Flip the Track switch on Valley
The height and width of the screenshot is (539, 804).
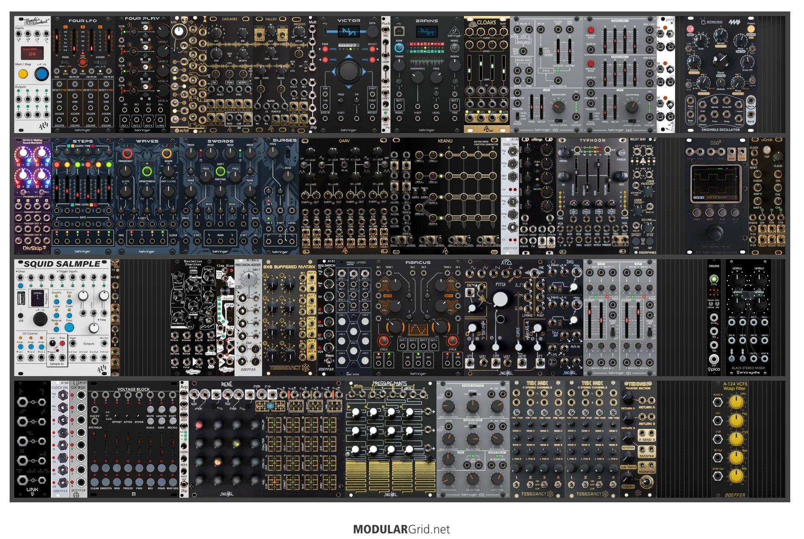[x=260, y=33]
